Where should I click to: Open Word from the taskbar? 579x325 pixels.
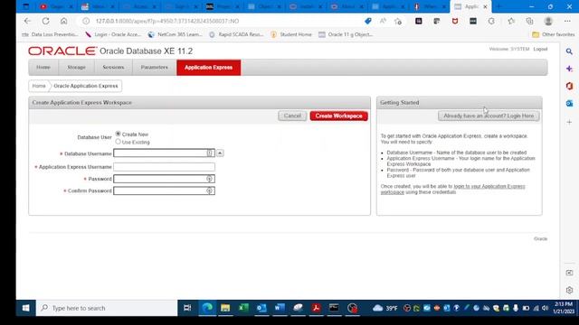[x=280, y=308]
